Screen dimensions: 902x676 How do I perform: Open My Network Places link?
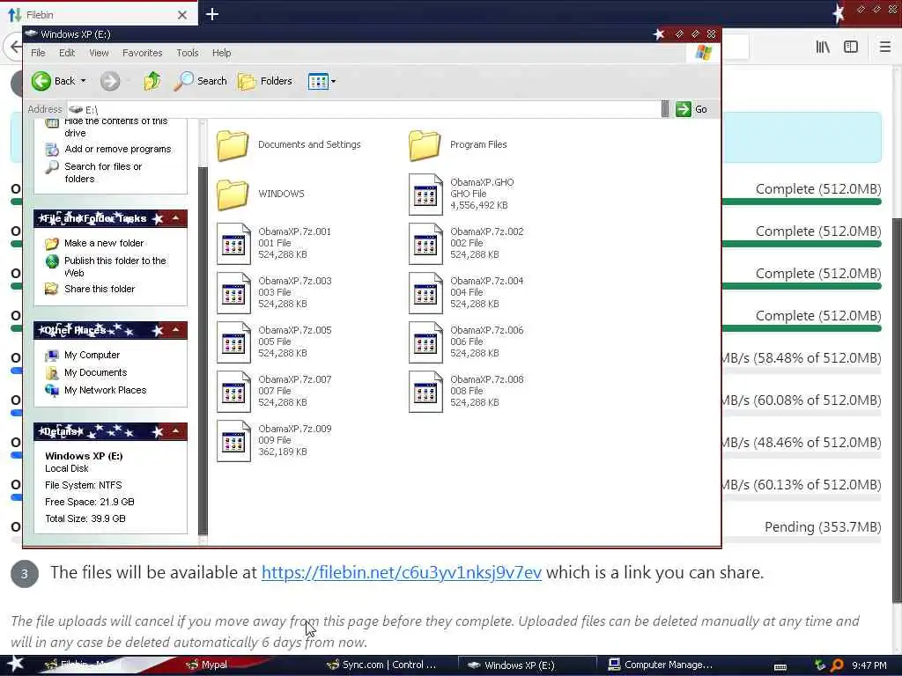tap(95, 390)
